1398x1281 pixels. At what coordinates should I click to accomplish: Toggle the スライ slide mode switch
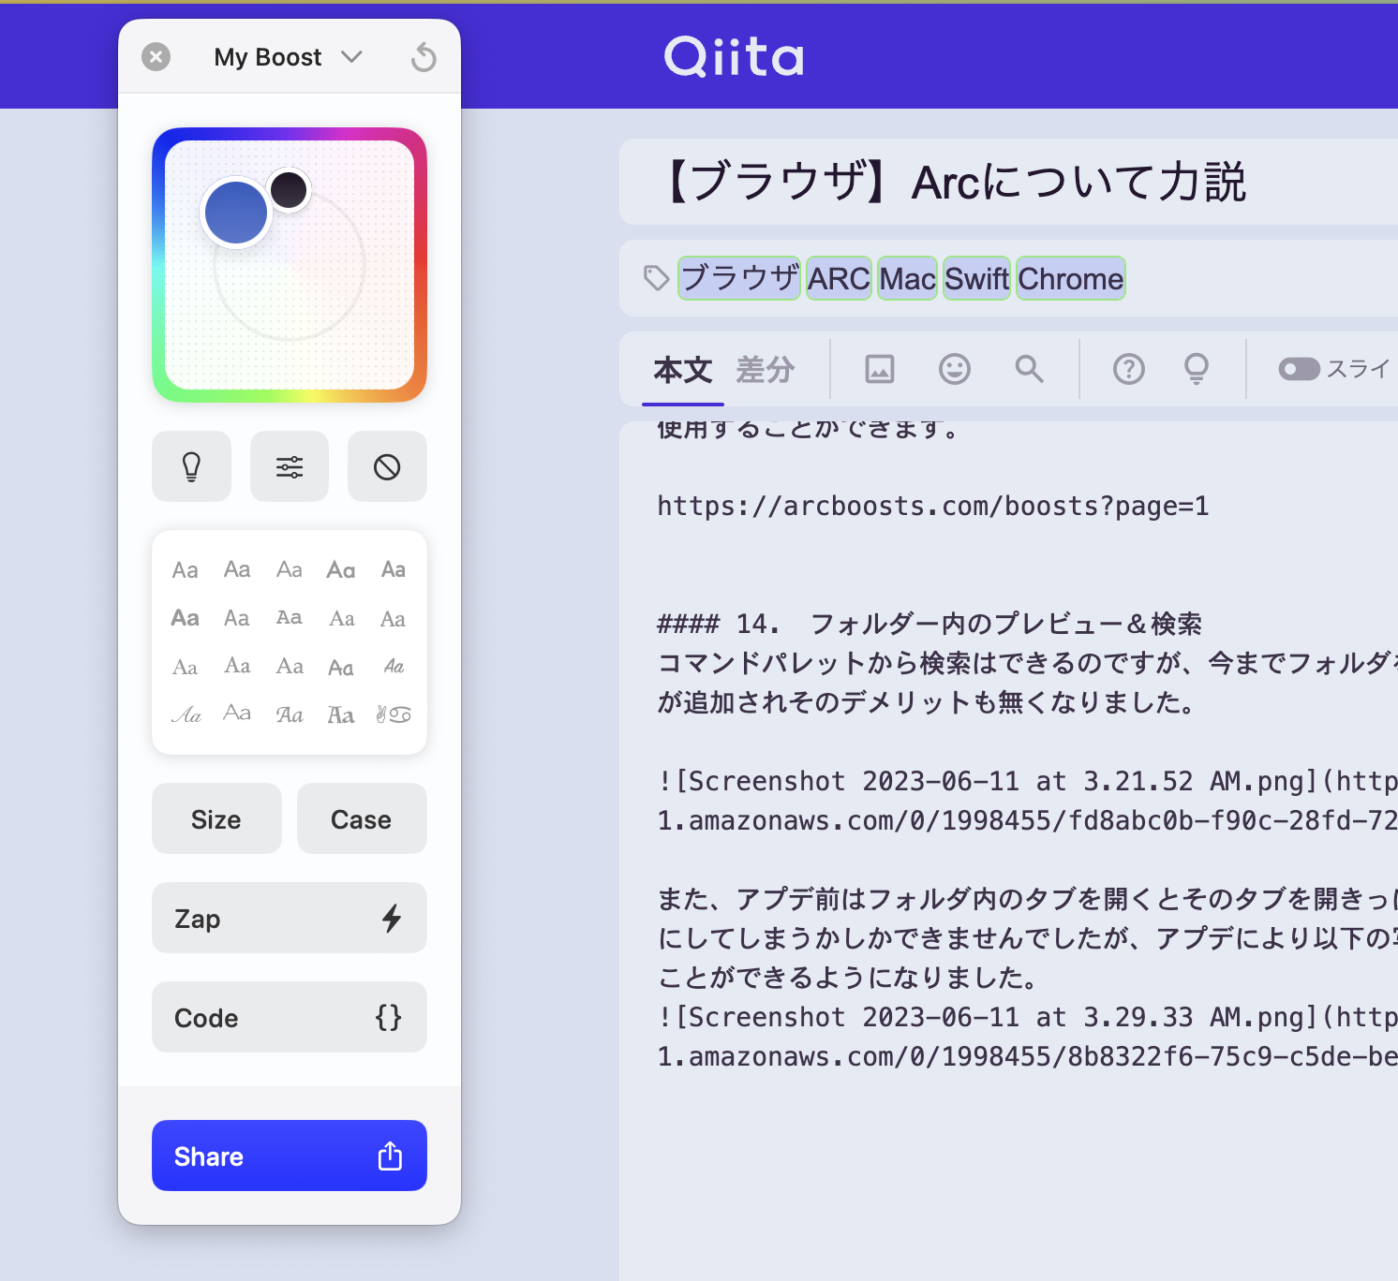tap(1300, 369)
